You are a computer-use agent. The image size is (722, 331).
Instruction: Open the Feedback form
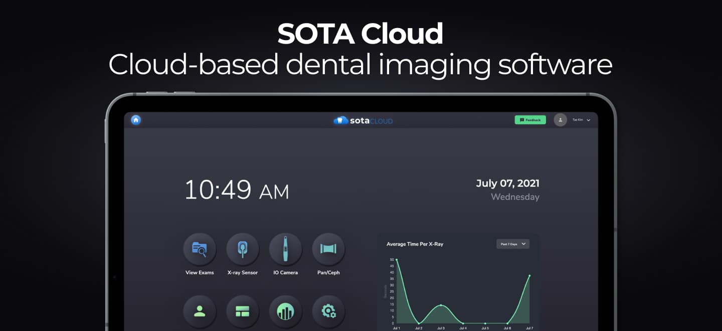click(530, 120)
